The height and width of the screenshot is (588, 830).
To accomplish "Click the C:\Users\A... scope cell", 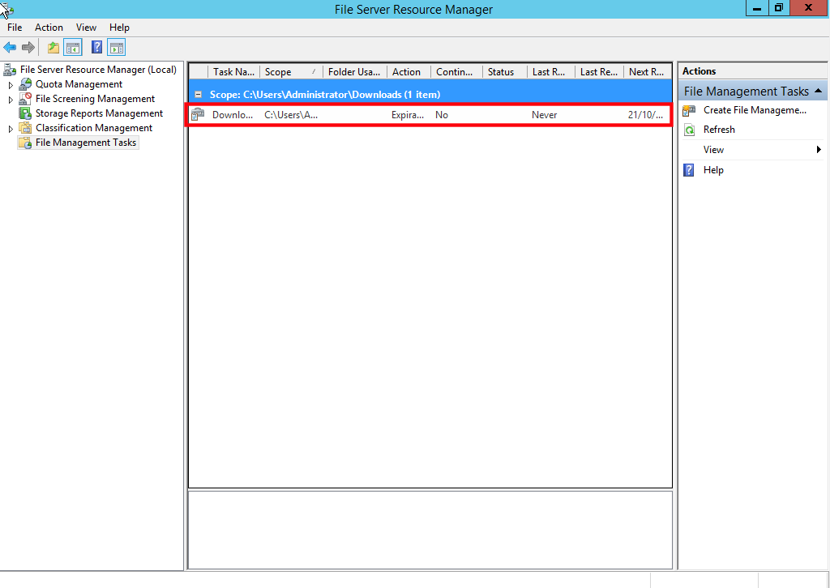I will (x=291, y=115).
